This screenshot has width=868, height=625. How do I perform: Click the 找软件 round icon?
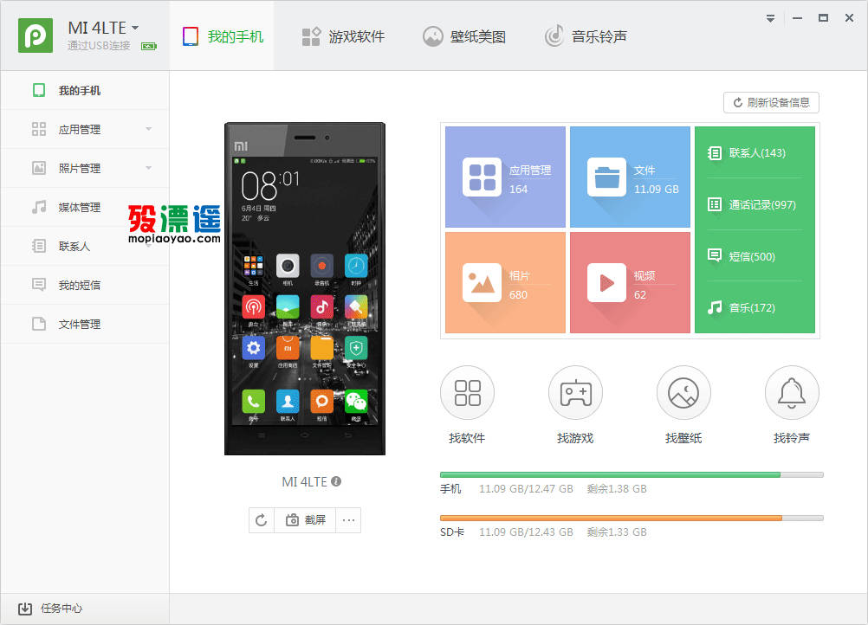click(467, 393)
